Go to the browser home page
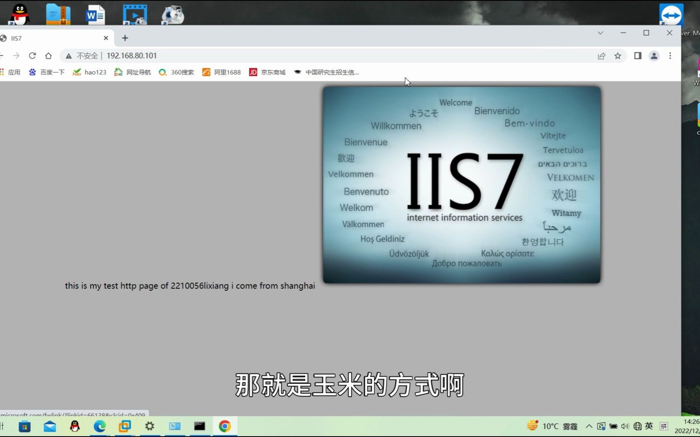The height and width of the screenshot is (437, 700). [49, 55]
